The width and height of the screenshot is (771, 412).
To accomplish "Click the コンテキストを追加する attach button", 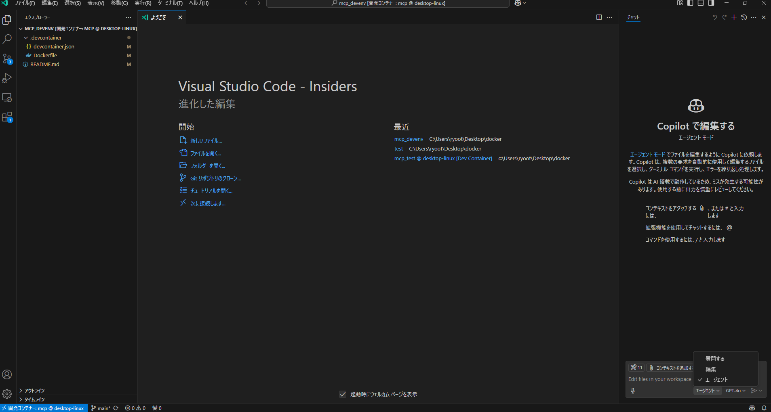I will 671,368.
